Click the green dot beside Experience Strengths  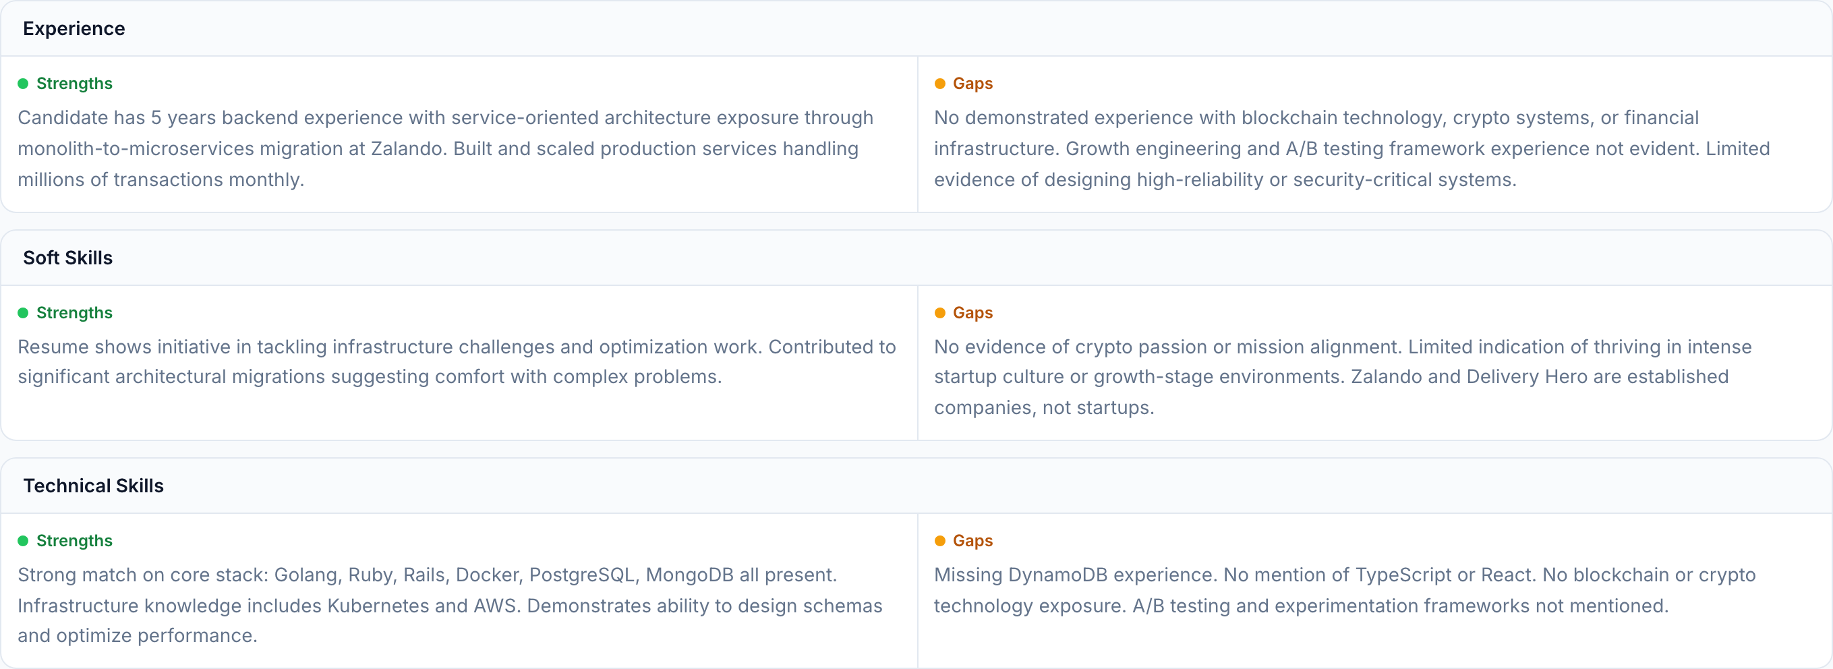click(23, 84)
